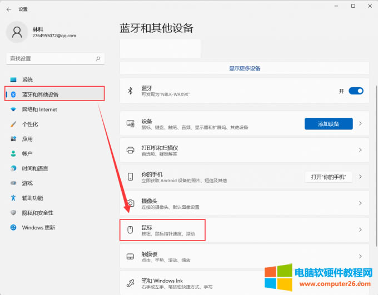Viewport: 378px width, 295px height.
Task: Click the search magnifier icon
Action: point(98,58)
